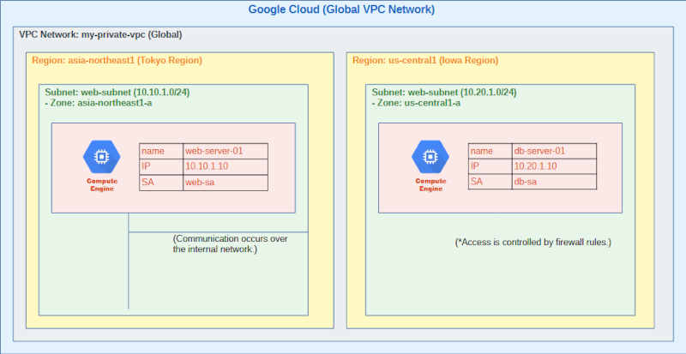
Task: Click the web-sa service account cell
Action: [226, 183]
